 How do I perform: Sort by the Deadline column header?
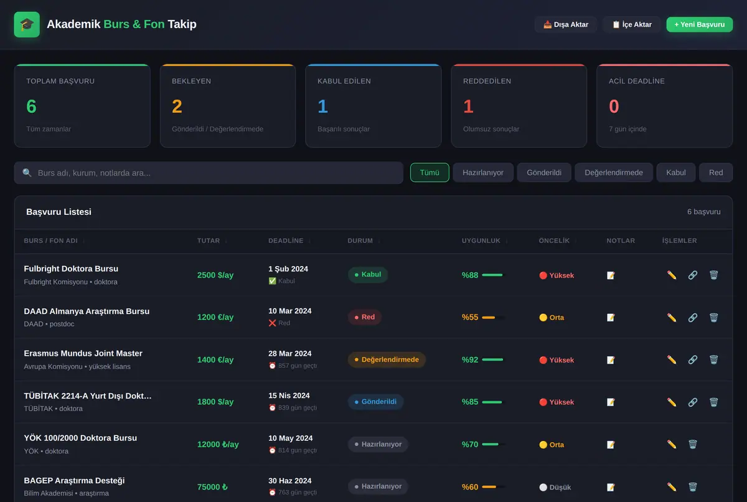[289, 240]
